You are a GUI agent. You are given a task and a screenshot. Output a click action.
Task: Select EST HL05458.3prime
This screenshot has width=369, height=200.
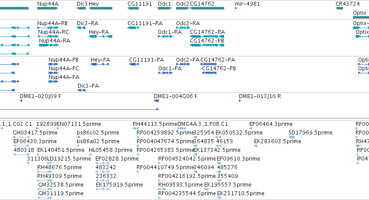pyautogui.click(x=90, y=154)
